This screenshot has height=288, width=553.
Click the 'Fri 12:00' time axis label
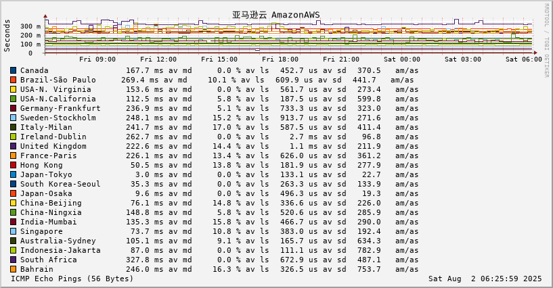[x=158, y=59]
